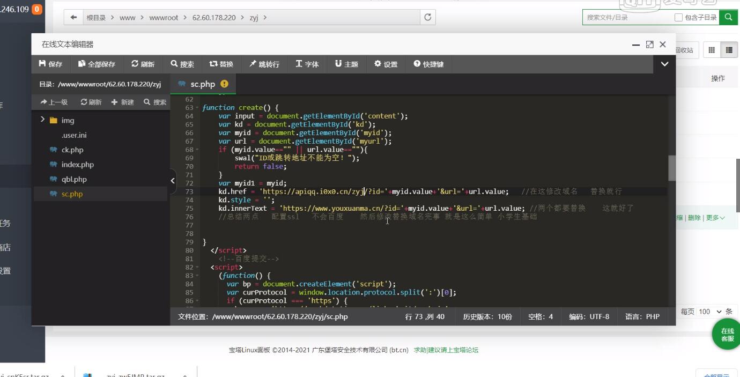This screenshot has height=377, width=740.
Task: Fold the if block at line 86
Action: [x=197, y=301]
